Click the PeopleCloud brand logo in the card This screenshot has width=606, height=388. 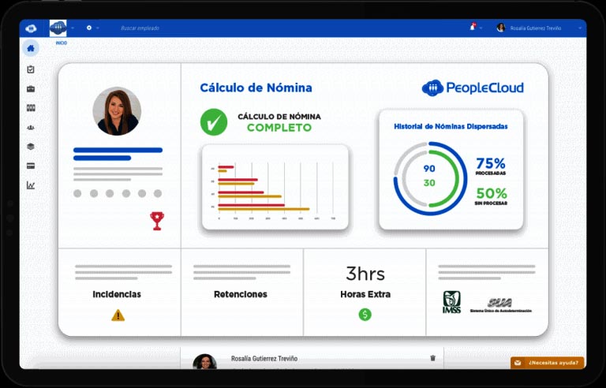click(x=473, y=88)
